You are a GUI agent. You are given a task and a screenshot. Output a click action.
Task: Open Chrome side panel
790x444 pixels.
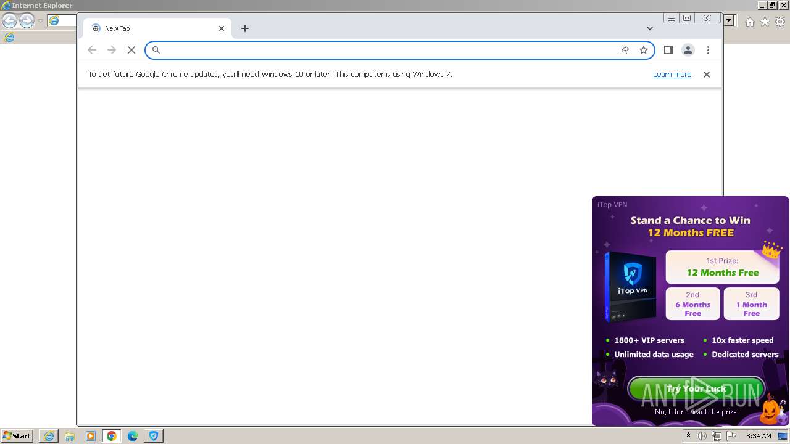point(668,50)
